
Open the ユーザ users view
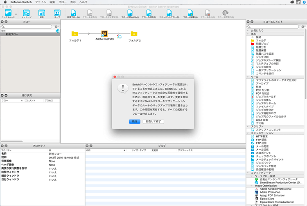tap(57, 13)
